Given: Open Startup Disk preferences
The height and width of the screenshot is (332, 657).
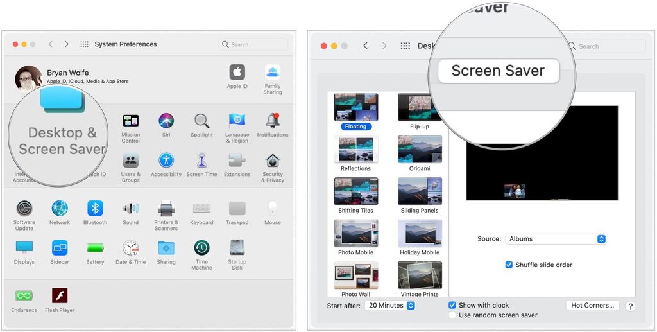Looking at the screenshot, I should pyautogui.click(x=237, y=248).
